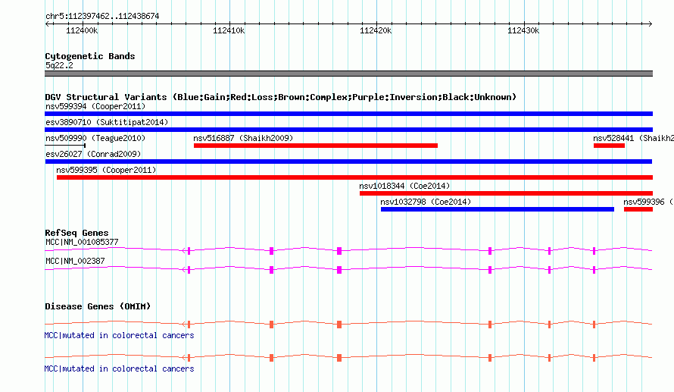Open the nsv509990 (Teague2010) label
This screenshot has height=392, width=674.
[x=95, y=138]
